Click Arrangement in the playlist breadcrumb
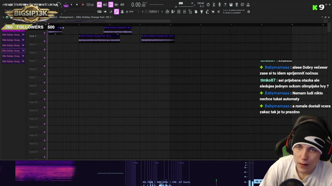This screenshot has height=186, width=332. (x=66, y=17)
